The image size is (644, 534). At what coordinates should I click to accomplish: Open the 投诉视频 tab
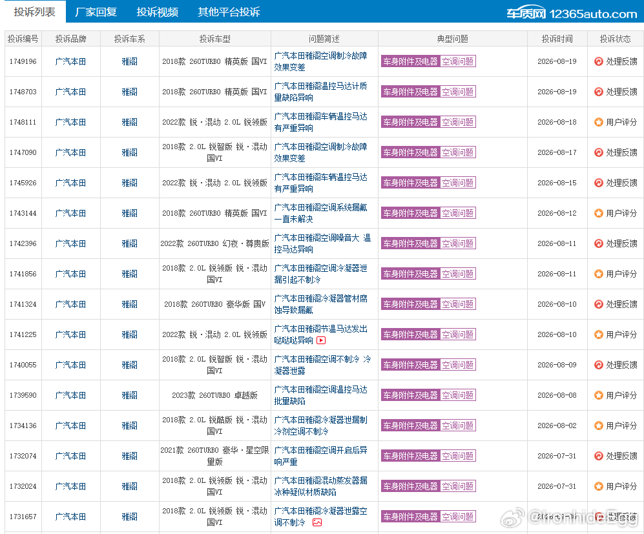tap(158, 12)
